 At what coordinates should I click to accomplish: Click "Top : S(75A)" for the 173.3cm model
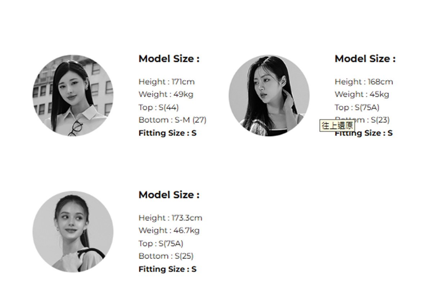click(x=161, y=243)
